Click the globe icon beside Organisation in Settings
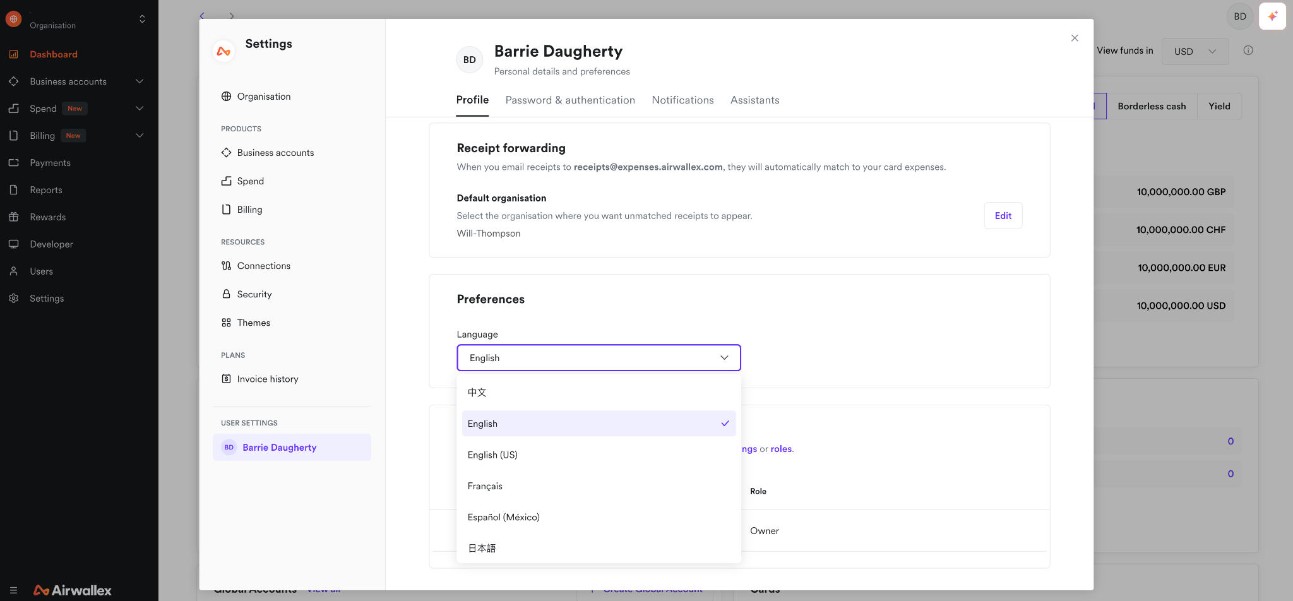 [226, 97]
